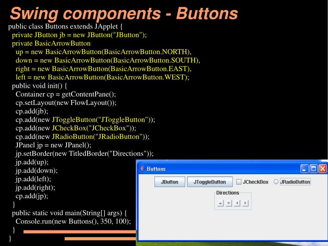Click the JPanel jp = new JPanel() line

click(53, 145)
